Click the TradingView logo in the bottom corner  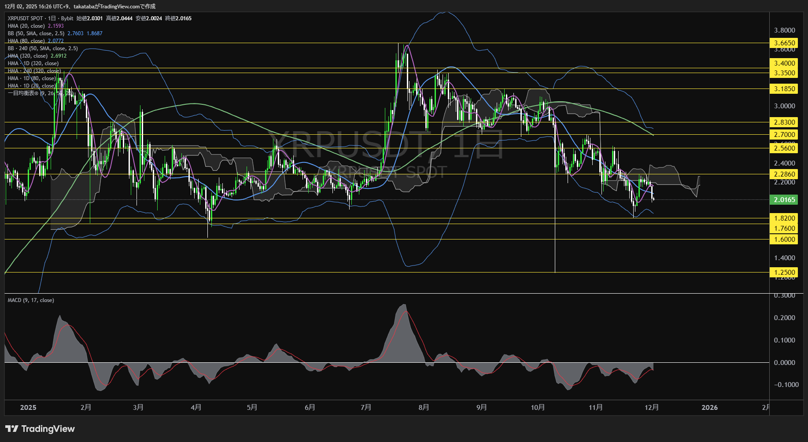(40, 428)
